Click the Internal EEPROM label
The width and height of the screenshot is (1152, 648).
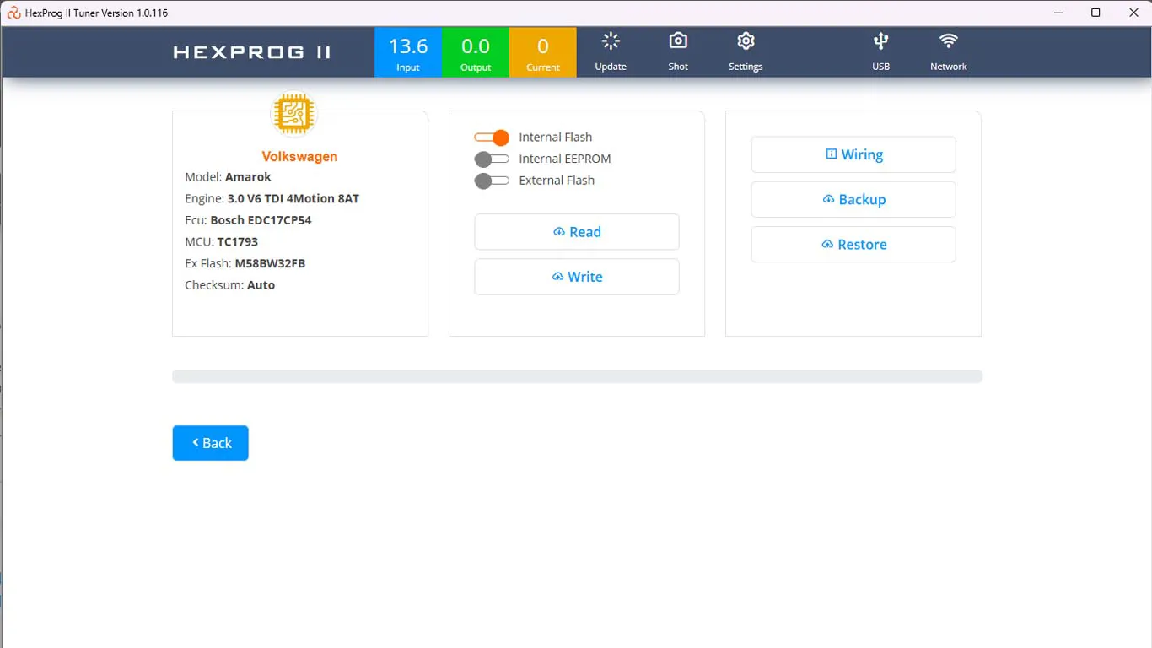[x=564, y=159]
